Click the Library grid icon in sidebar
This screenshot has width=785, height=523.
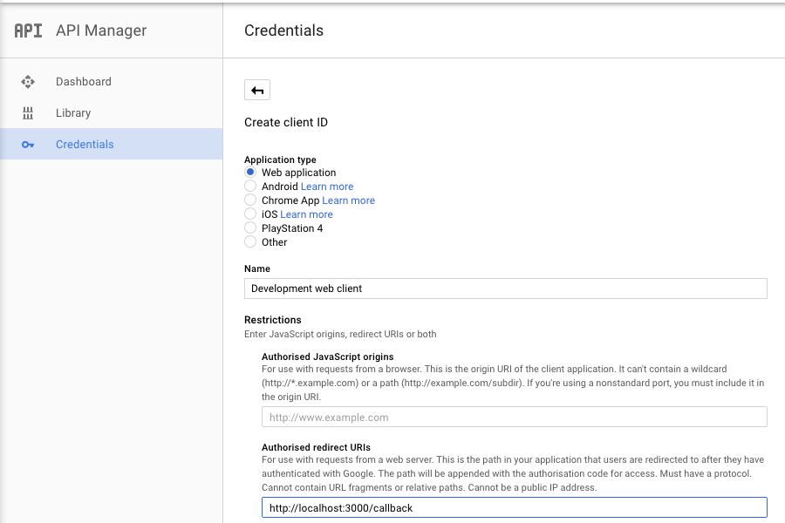(x=27, y=112)
